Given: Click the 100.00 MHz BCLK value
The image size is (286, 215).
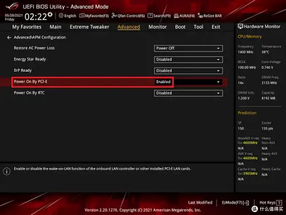Looking at the screenshot, I should 247,67.
